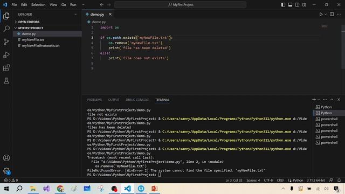Screen dimensions: 345x194
Task: Switch to the Terminal panel tab
Action: pos(162,100)
